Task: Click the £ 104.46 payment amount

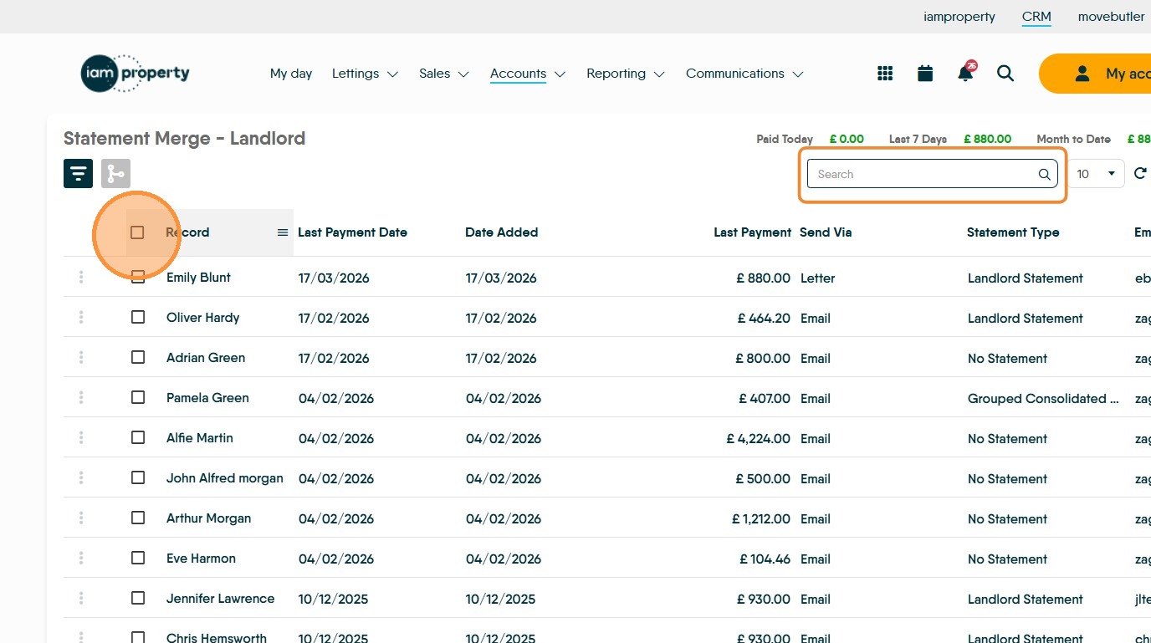Action: click(765, 559)
